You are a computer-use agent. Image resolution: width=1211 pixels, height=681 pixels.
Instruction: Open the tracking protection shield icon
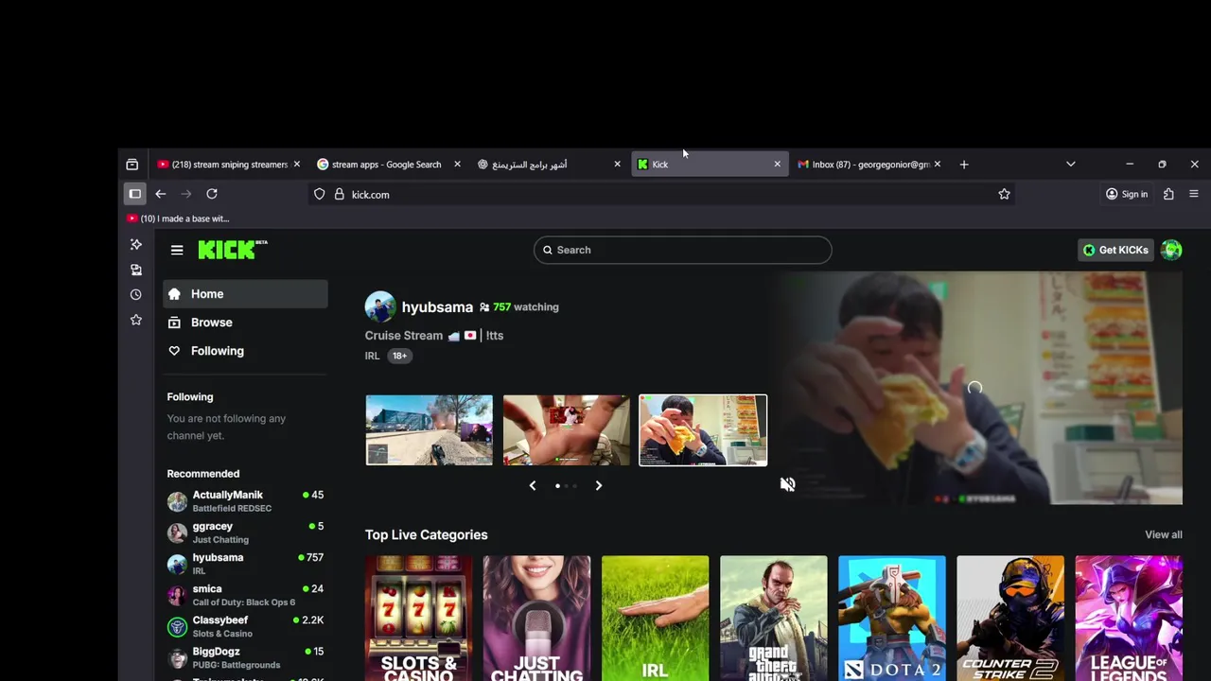click(x=320, y=194)
